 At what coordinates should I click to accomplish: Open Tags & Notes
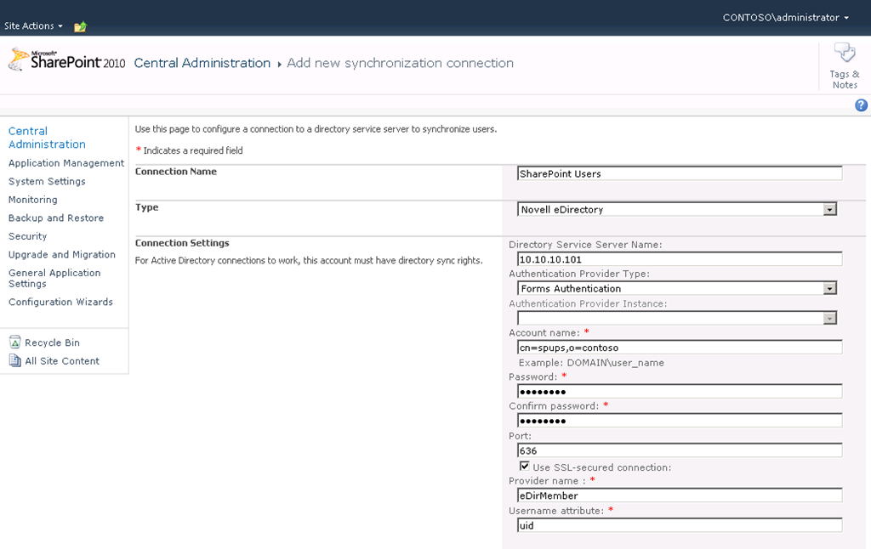tap(845, 66)
